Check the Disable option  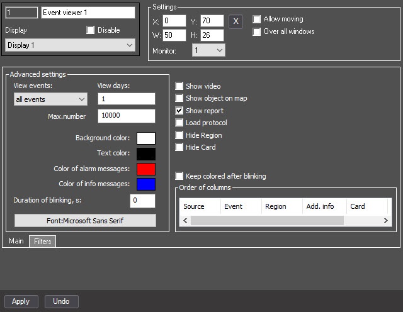point(91,30)
